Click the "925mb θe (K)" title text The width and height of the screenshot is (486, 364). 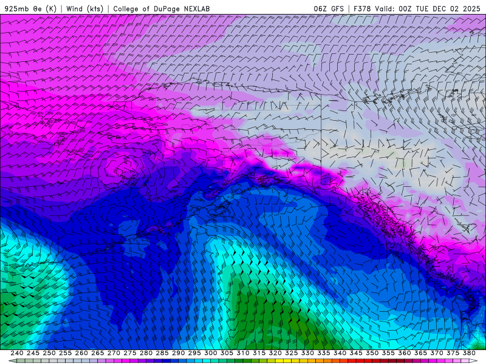click(x=30, y=8)
